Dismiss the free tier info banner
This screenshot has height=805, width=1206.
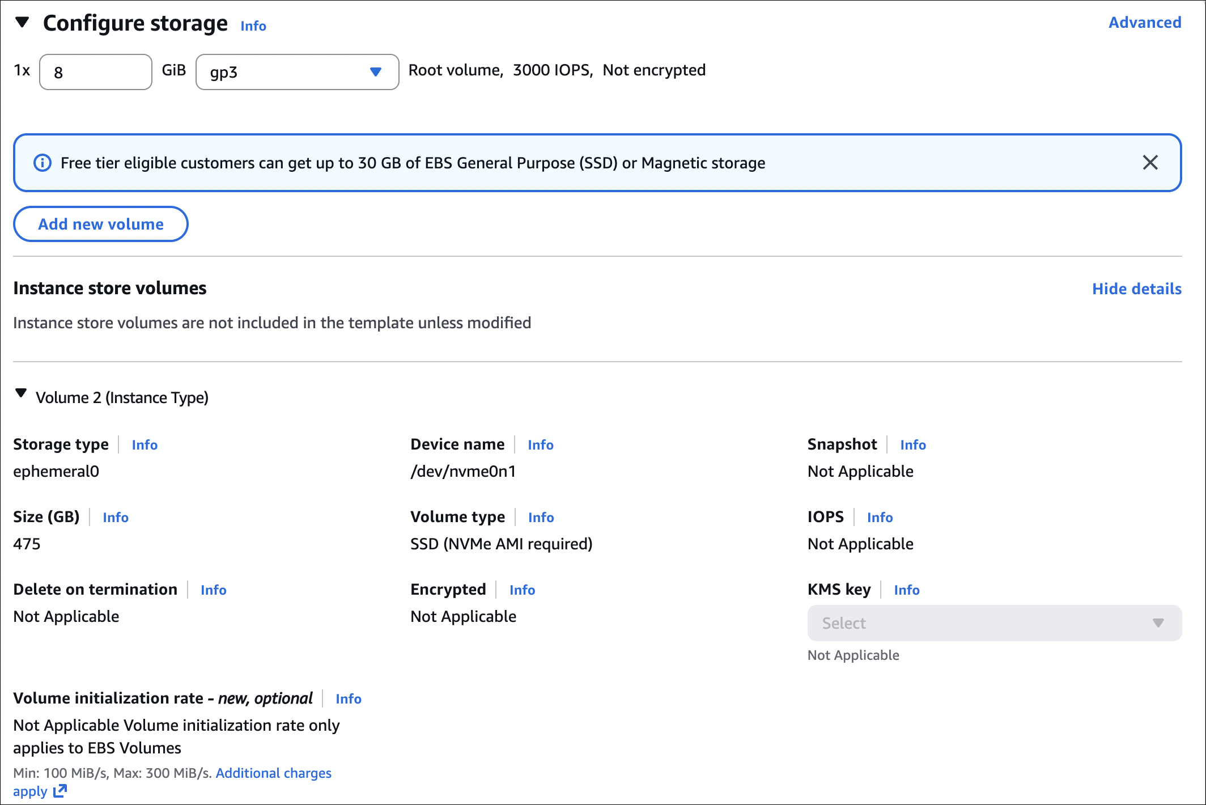coord(1150,163)
